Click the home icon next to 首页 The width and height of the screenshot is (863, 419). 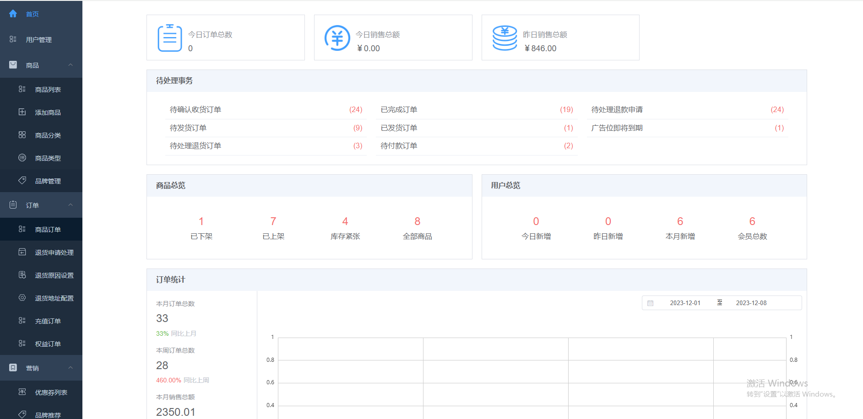(x=13, y=14)
